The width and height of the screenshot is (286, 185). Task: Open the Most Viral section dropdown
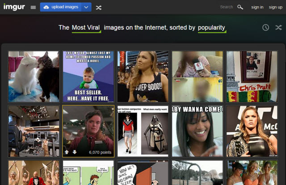86,28
